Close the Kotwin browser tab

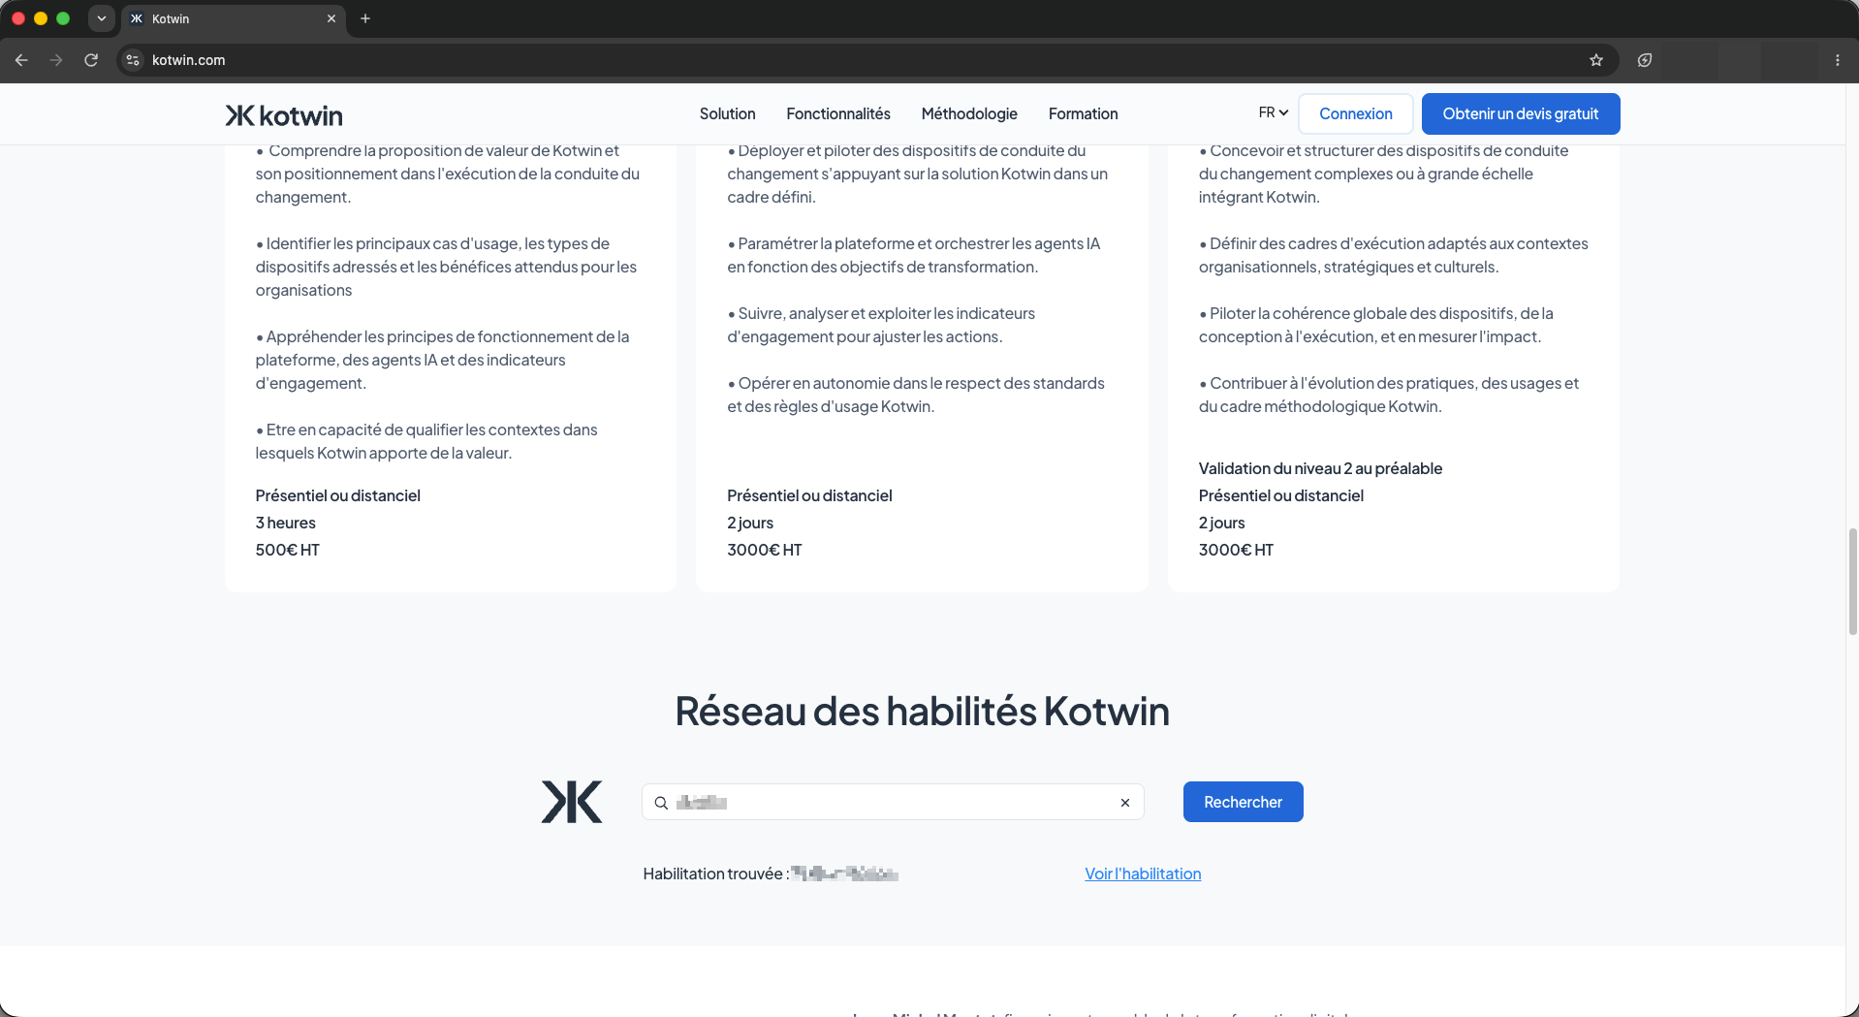click(331, 18)
